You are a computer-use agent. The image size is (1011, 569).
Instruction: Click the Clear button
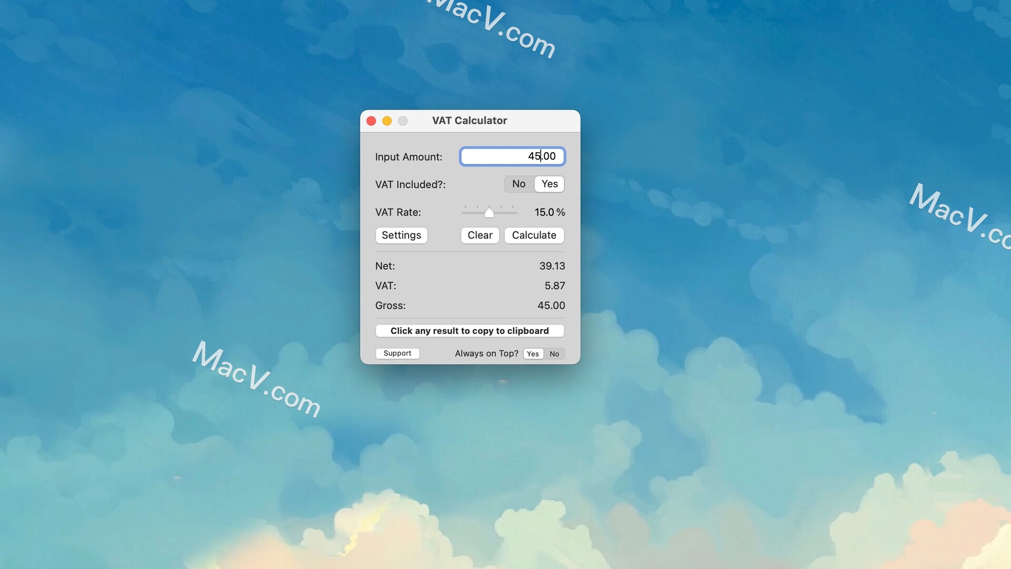coord(480,235)
